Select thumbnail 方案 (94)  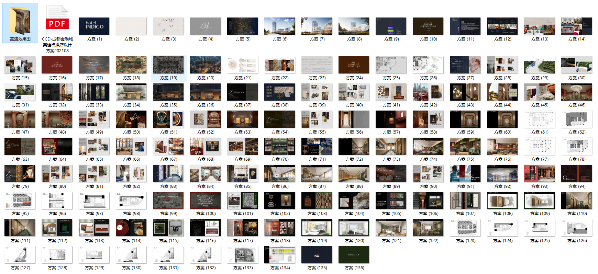pos(577,173)
